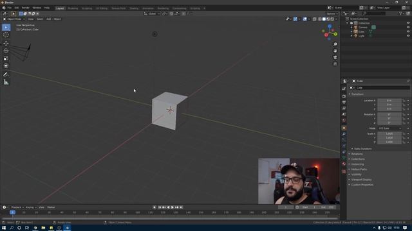Hide the Cube with its eye icon
The height and width of the screenshot is (231, 412).
(408, 31)
